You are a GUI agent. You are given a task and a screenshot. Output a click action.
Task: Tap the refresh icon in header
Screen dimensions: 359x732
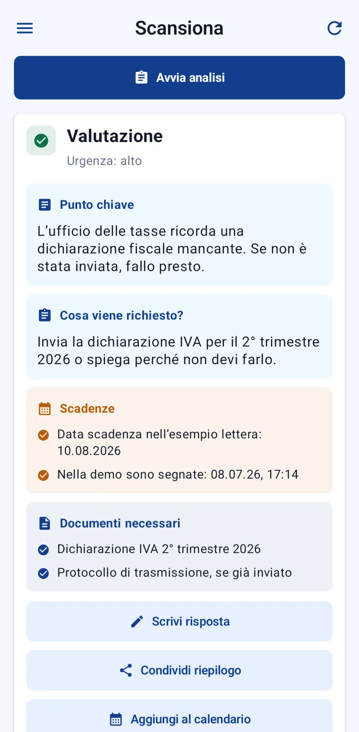point(334,28)
